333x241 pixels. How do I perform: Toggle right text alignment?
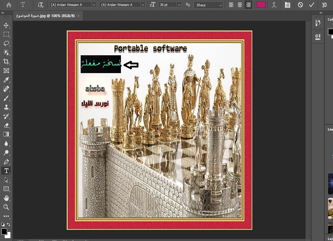click(248, 5)
